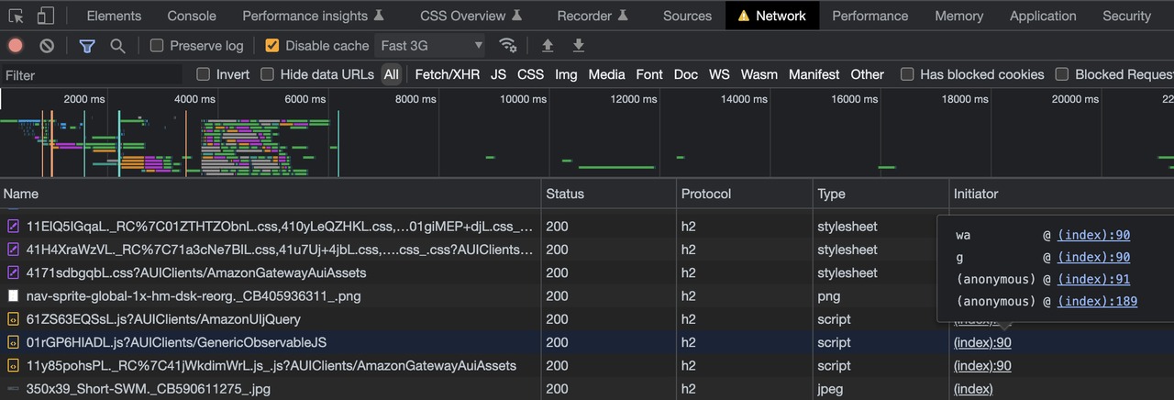Switch to CSS Overview tab
Image resolution: width=1174 pixels, height=400 pixels.
pos(471,16)
